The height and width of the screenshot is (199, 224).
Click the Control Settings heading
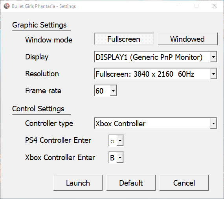click(x=38, y=109)
